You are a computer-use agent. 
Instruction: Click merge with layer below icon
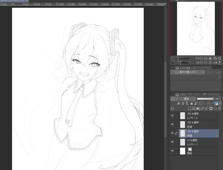click(207, 109)
